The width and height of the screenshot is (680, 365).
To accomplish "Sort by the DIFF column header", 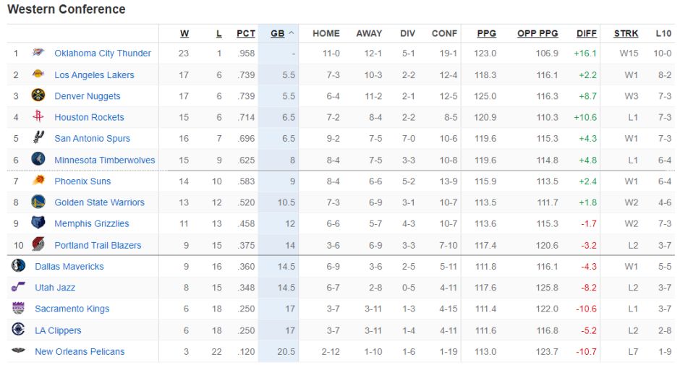I will pyautogui.click(x=587, y=33).
